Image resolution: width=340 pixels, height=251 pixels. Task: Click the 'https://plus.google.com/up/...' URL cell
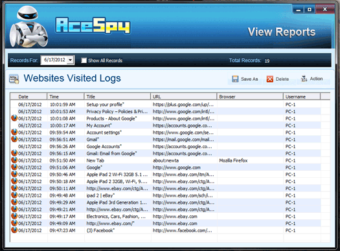183,104
